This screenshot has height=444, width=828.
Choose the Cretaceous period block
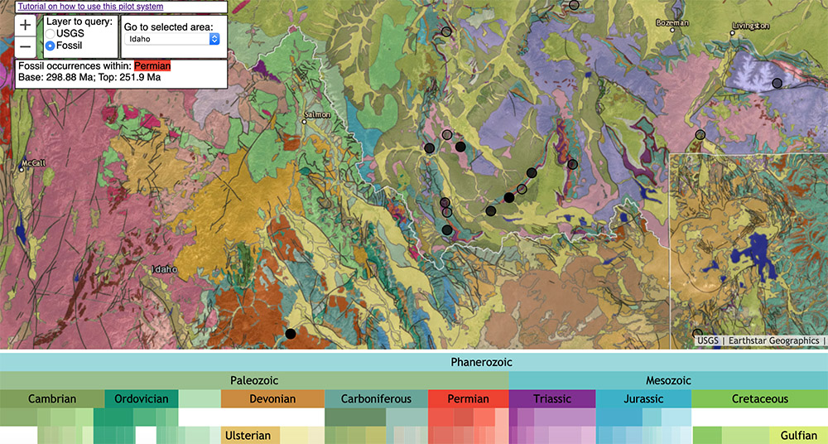[760, 399]
